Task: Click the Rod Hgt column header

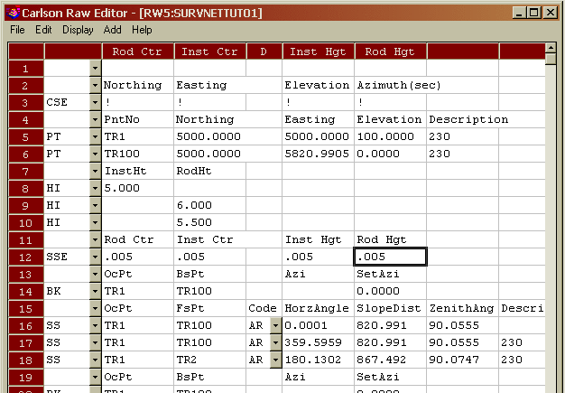Action: (x=390, y=51)
